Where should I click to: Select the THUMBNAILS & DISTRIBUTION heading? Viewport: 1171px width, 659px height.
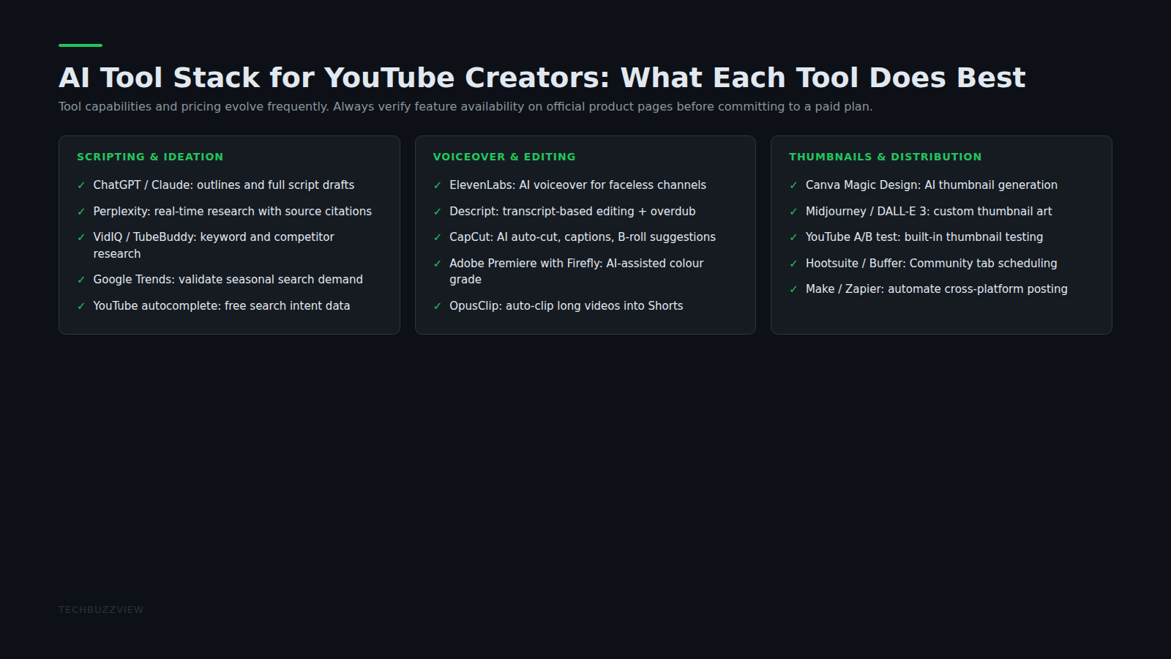(x=885, y=157)
